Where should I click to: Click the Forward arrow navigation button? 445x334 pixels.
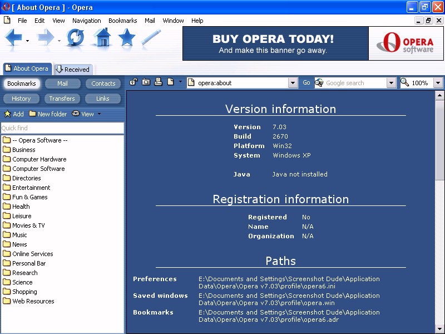coord(46,38)
